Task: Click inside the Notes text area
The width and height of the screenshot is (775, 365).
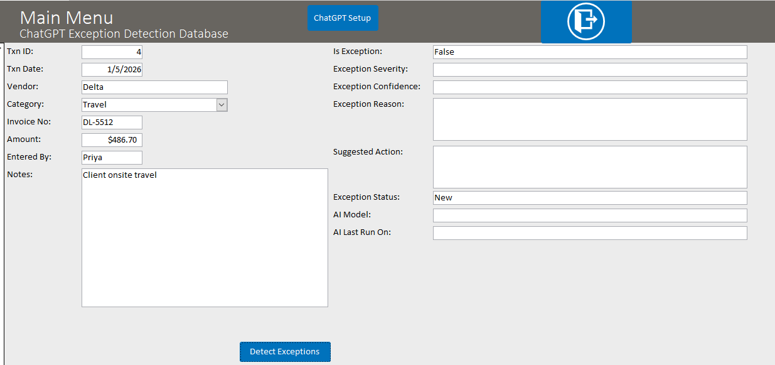Action: (x=205, y=237)
